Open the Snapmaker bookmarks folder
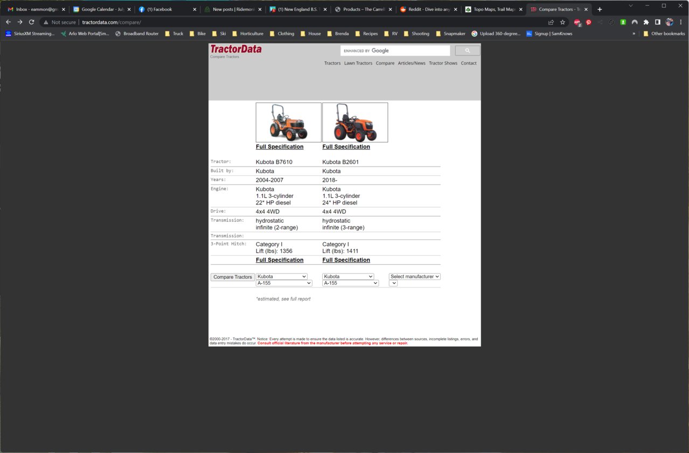This screenshot has width=689, height=453. click(x=450, y=33)
